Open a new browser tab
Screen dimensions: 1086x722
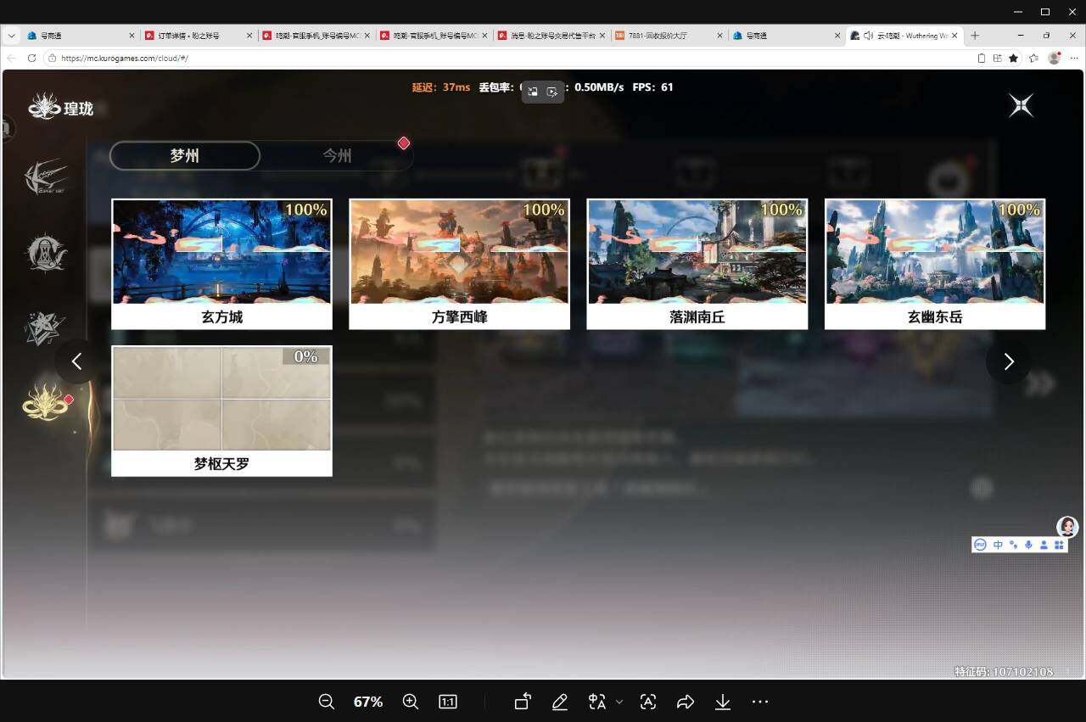click(x=975, y=36)
